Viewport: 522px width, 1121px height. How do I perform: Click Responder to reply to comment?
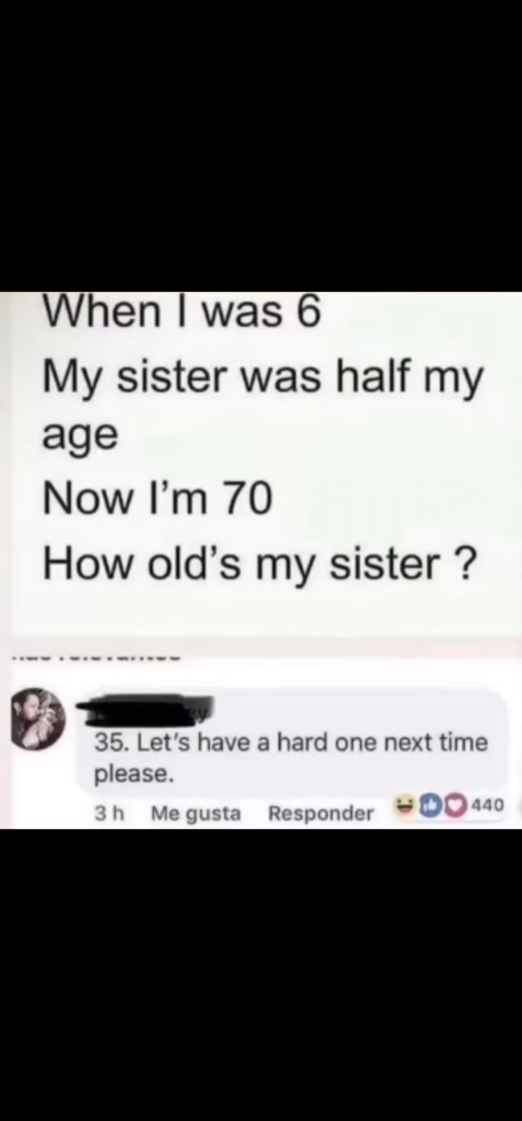[321, 813]
